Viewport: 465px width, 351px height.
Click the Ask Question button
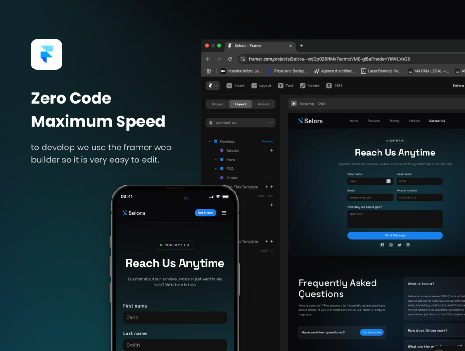click(x=372, y=333)
